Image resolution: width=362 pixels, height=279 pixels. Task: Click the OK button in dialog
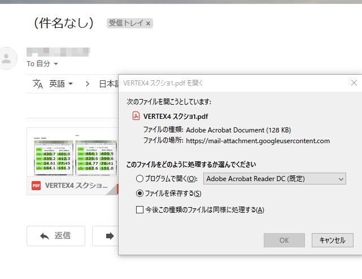pyautogui.click(x=284, y=240)
